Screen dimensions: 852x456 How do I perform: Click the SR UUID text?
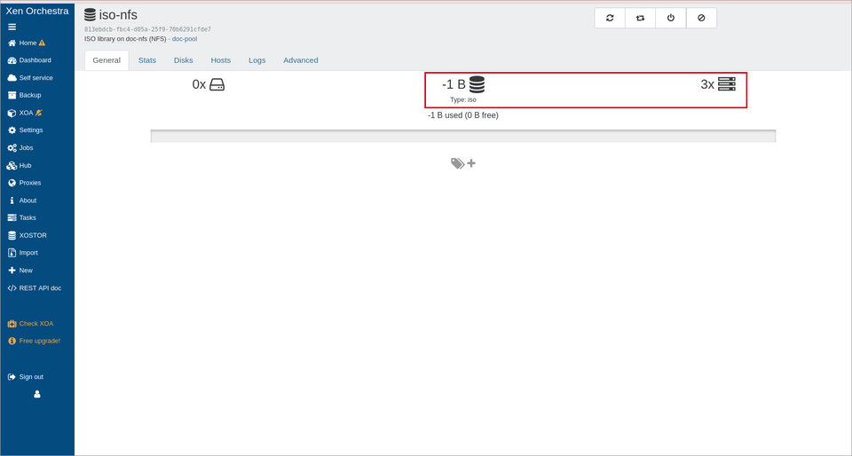point(148,29)
